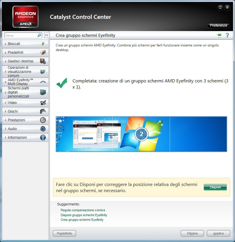Click the 'Crea gruppo schermi Eyefinity' page heading

[x=85, y=35]
